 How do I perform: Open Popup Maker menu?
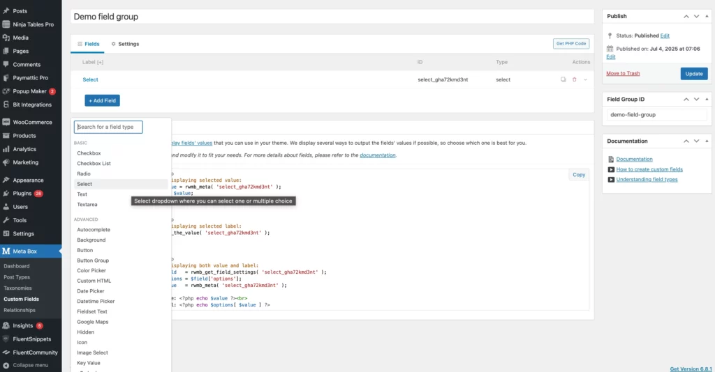tap(29, 91)
